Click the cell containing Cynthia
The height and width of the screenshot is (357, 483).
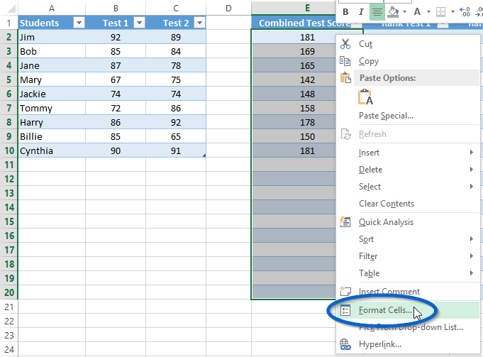tap(52, 150)
